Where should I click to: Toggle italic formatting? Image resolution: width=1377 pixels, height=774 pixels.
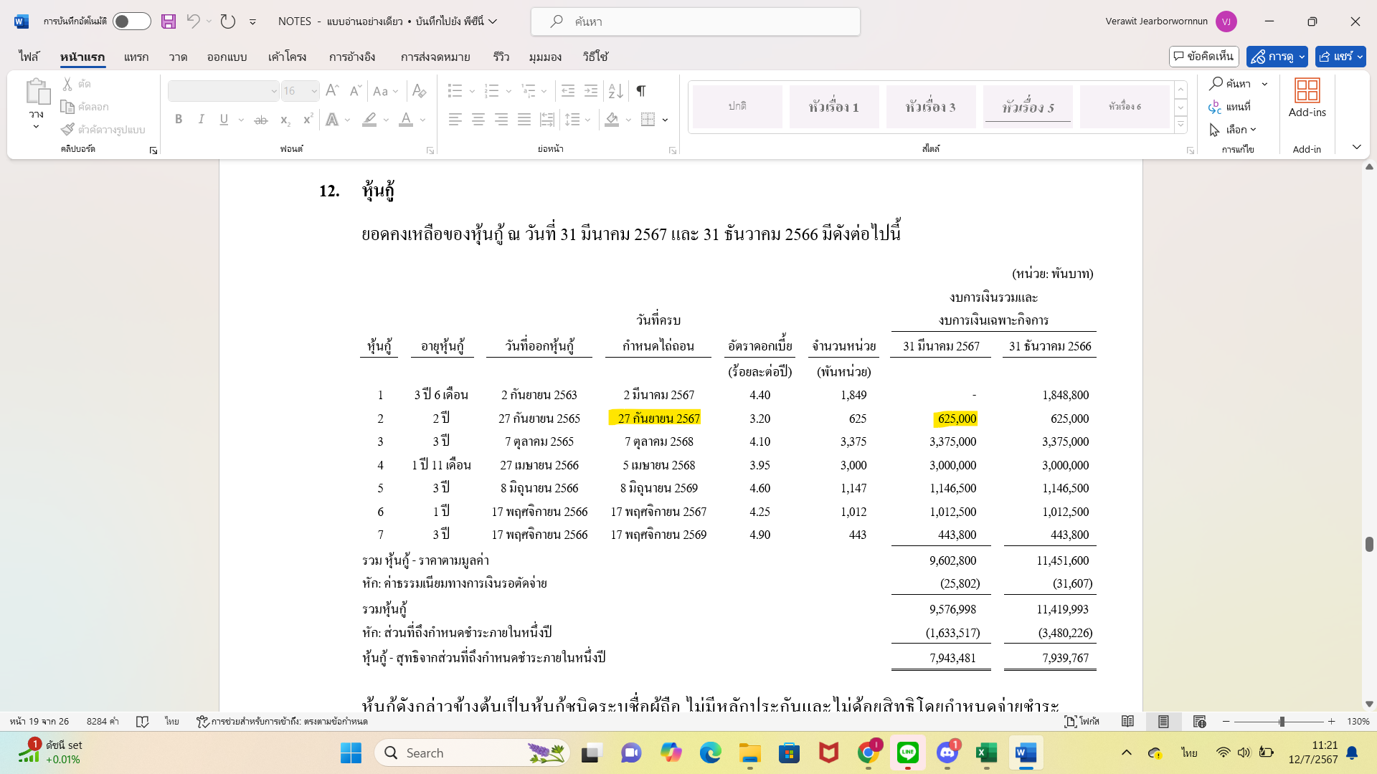[x=202, y=120]
